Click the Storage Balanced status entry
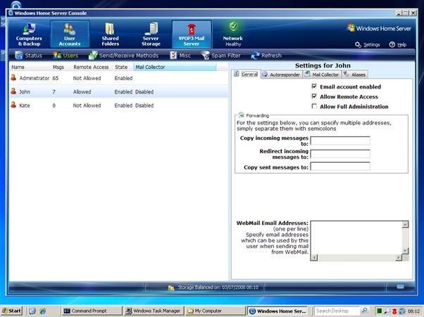Viewport: 424px width, 317px height. [213, 287]
